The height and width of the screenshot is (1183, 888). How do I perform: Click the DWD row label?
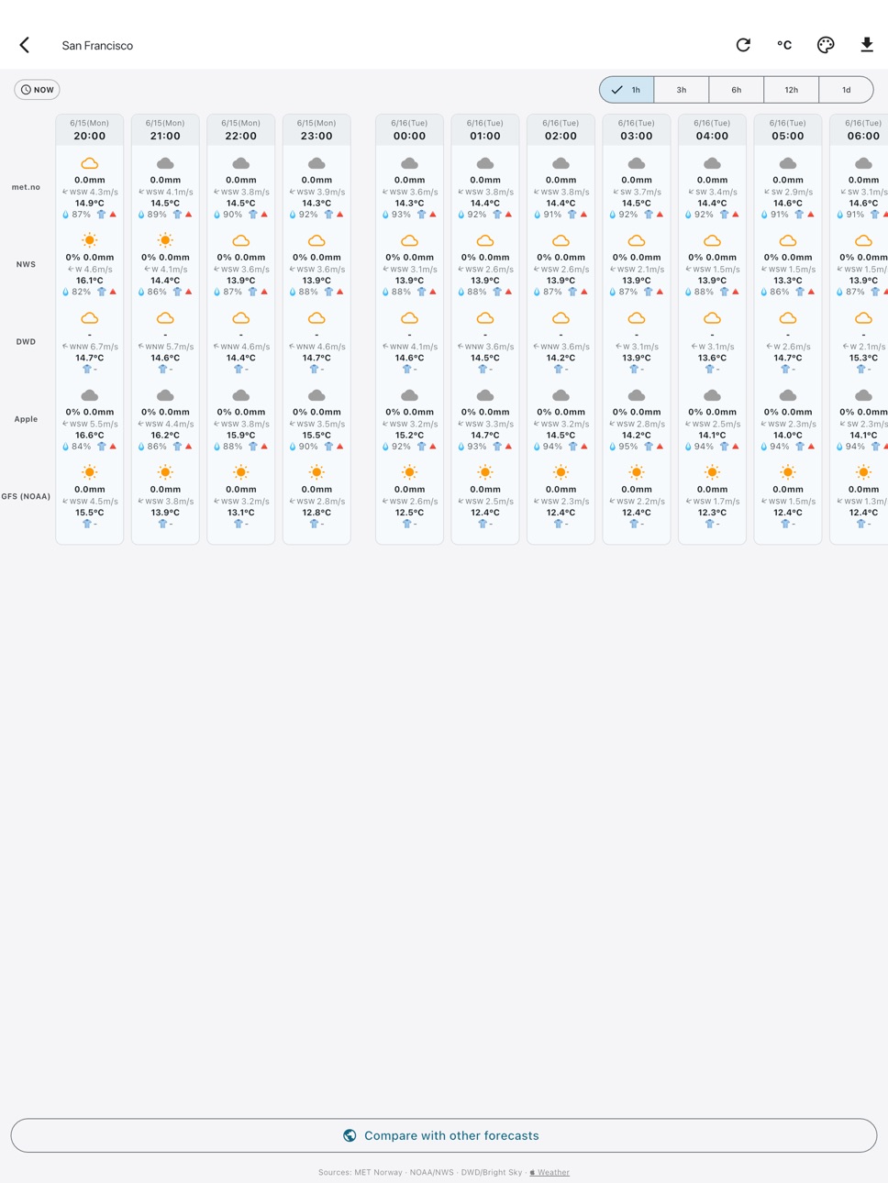tap(26, 341)
